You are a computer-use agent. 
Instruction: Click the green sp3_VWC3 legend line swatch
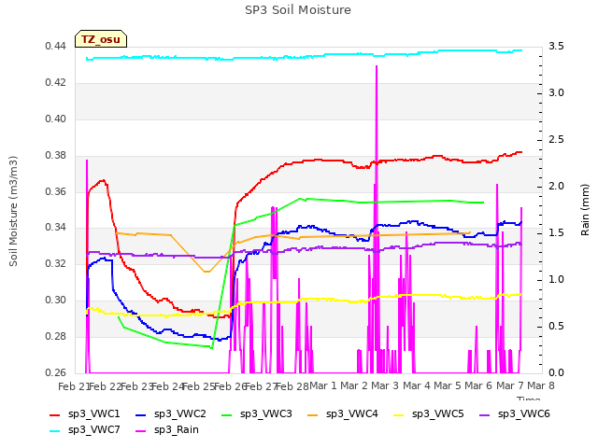(227, 414)
